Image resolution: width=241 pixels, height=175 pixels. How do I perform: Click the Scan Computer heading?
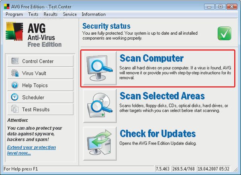(x=151, y=58)
